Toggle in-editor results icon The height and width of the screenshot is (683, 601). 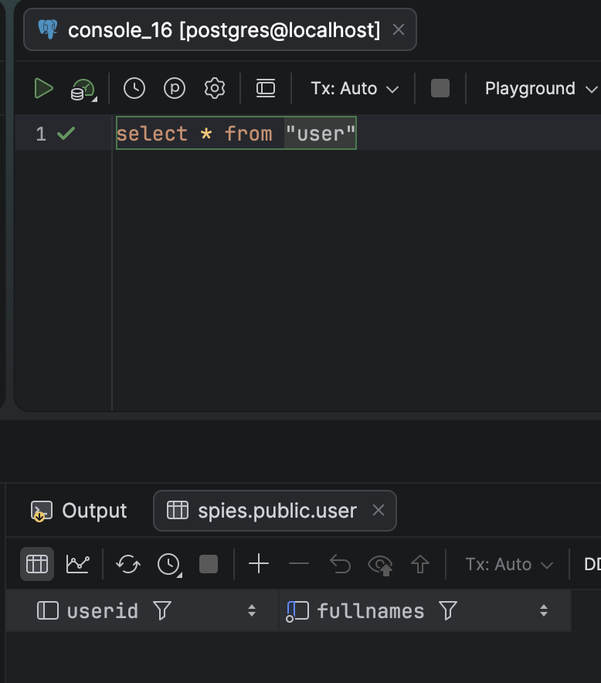pyautogui.click(x=266, y=88)
